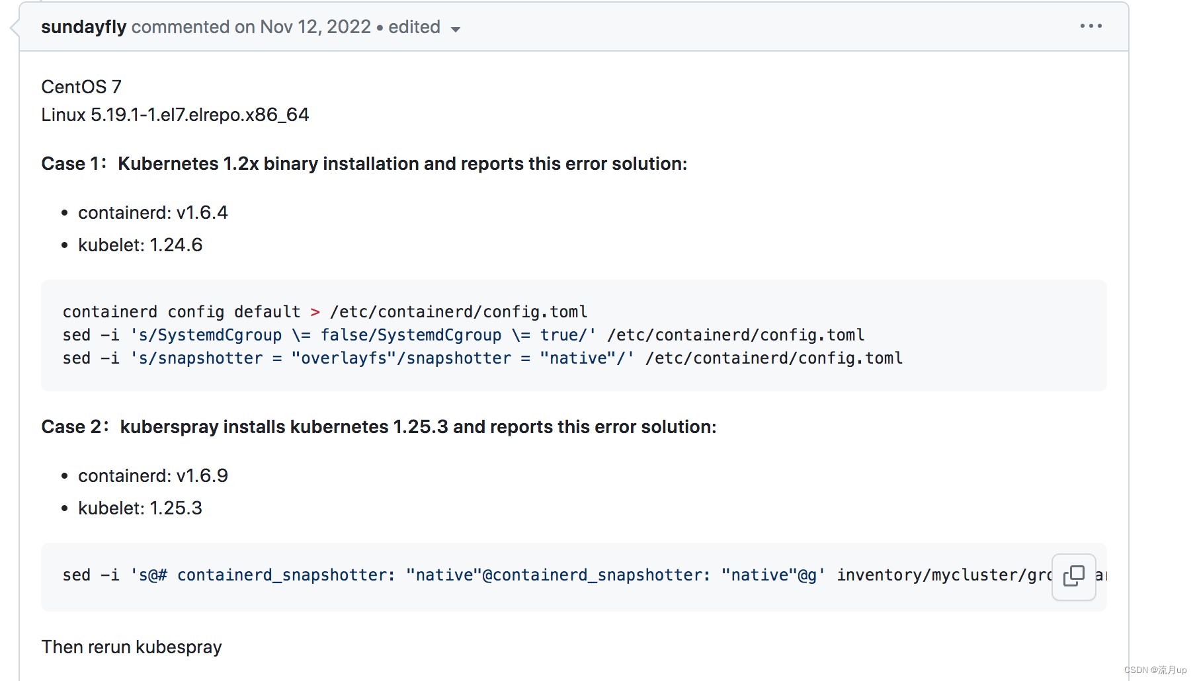The height and width of the screenshot is (681, 1197).
Task: Click the 'Case 2' kuberspray heading
Action: [379, 427]
